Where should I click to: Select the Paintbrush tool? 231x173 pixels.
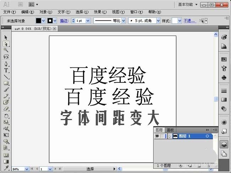click(6, 90)
